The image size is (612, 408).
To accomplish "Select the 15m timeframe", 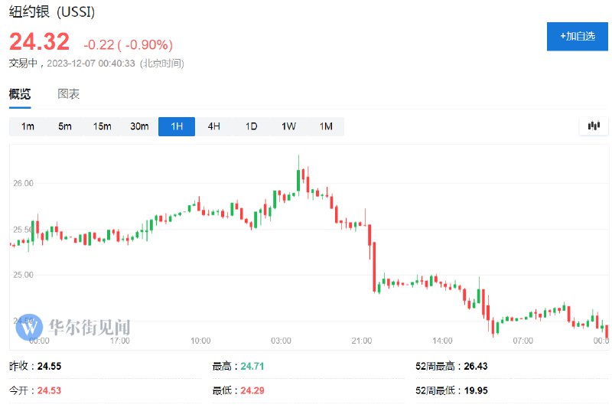I will coord(102,126).
